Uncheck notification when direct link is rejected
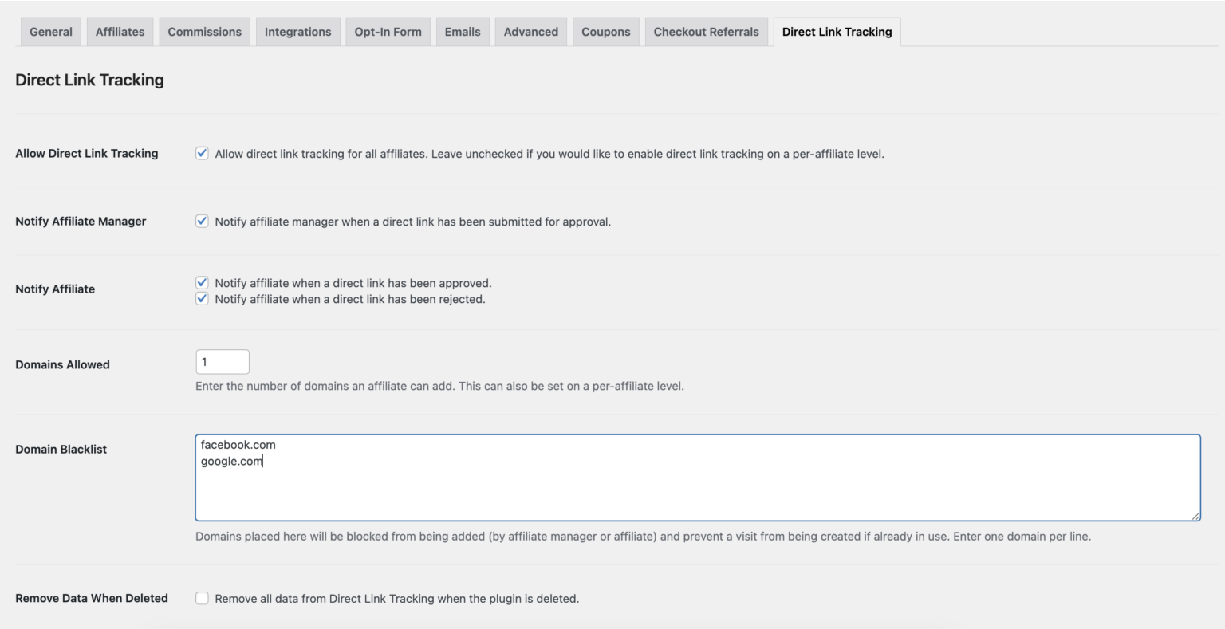Screen dimensions: 1225x629 202,298
